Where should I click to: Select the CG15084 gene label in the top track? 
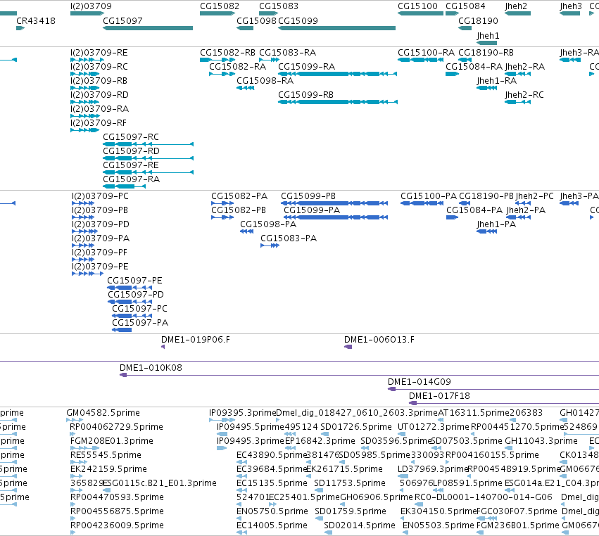(x=465, y=6)
